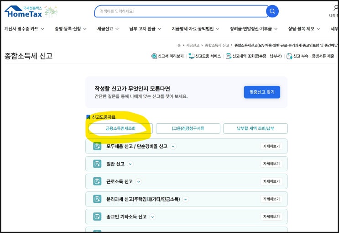Open the 장려금·연말정산·기부금 menu
The image size is (339, 233).
tap(254, 29)
